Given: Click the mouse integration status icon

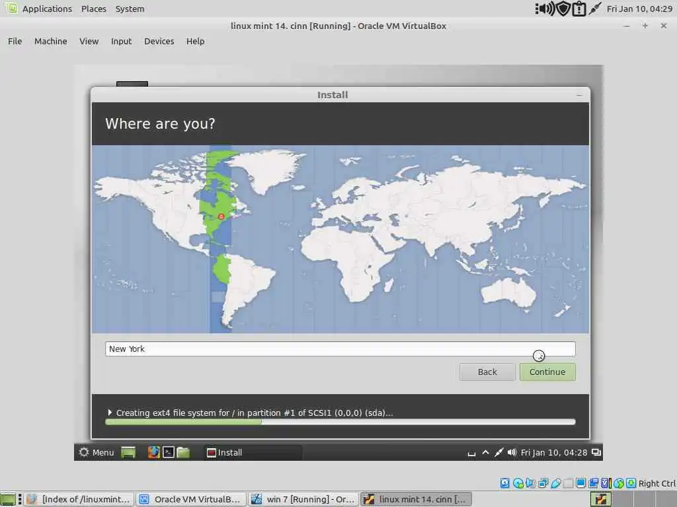Looking at the screenshot, I should click(619, 483).
